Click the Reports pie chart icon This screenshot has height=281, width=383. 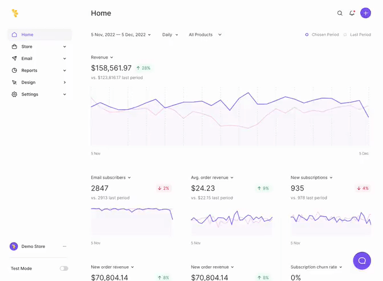[14, 71]
